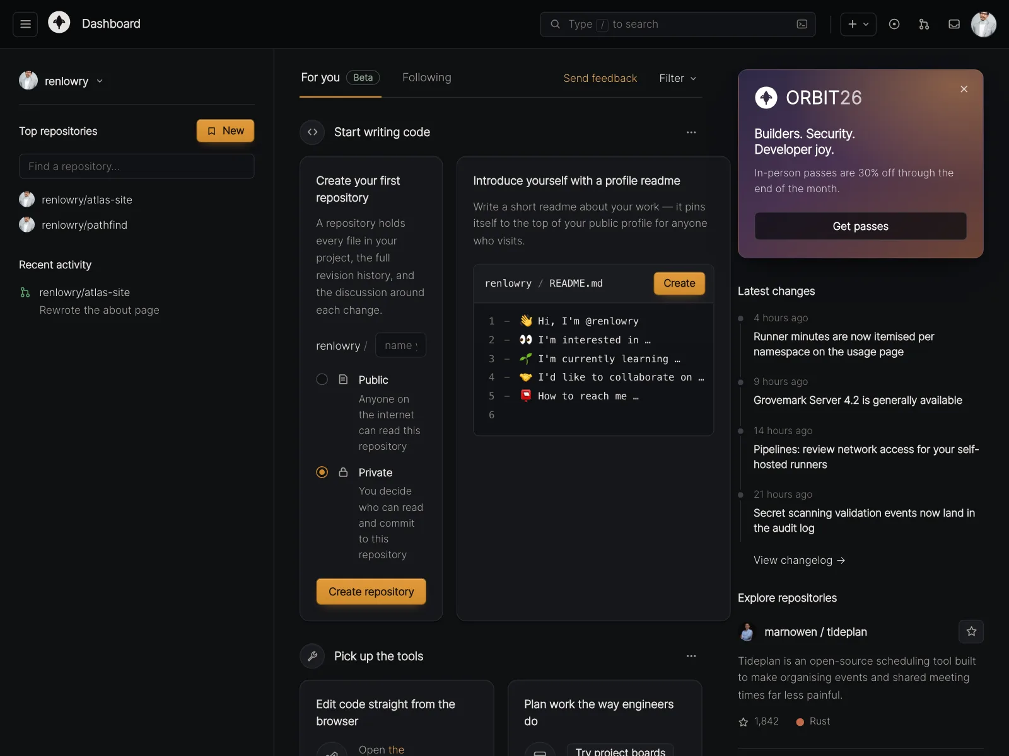Click the pull request icon in Recent activity
Screen dimensions: 1009x756
pos(25,292)
